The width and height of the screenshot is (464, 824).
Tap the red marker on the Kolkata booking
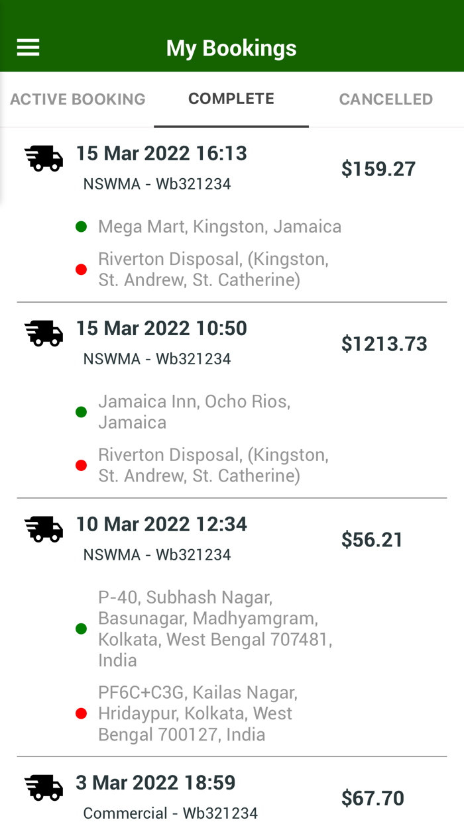(81, 713)
